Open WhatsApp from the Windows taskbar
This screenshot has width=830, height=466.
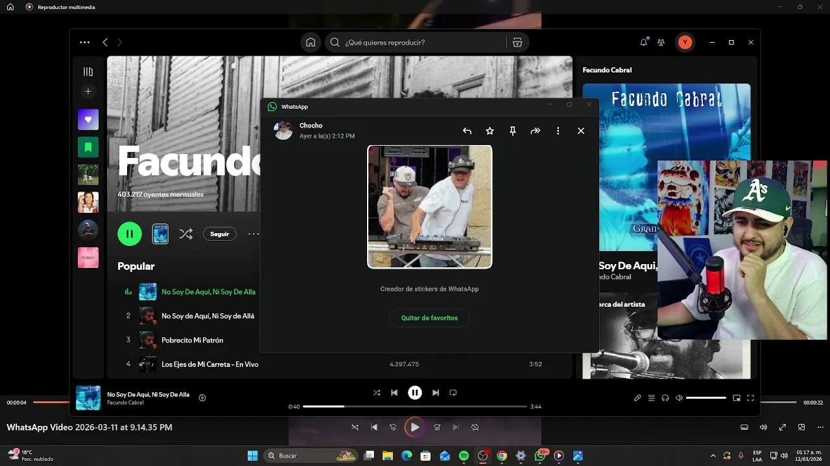click(x=540, y=456)
